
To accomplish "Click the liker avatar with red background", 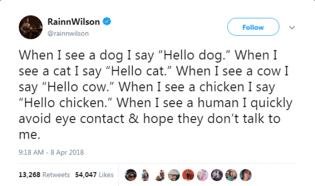I will click(188, 174).
